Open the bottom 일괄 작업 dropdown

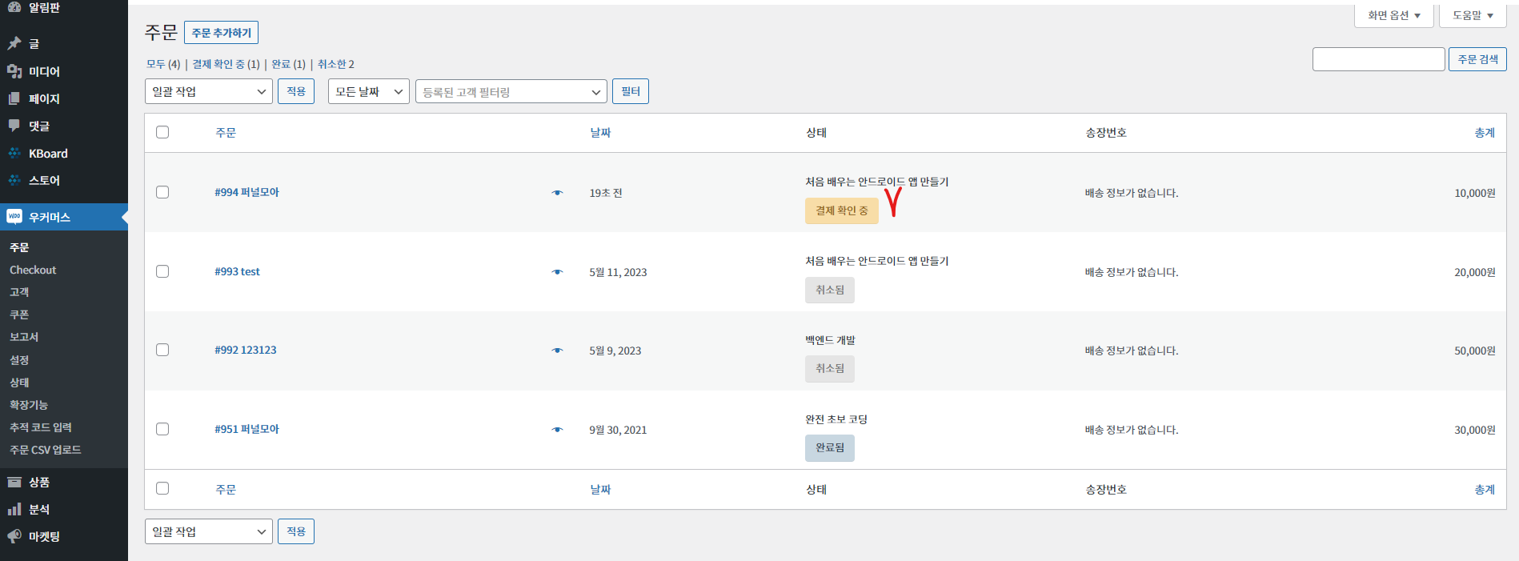209,531
